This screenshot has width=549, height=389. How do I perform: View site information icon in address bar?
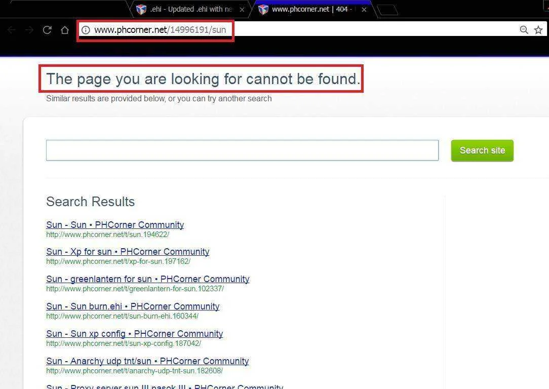click(x=86, y=30)
